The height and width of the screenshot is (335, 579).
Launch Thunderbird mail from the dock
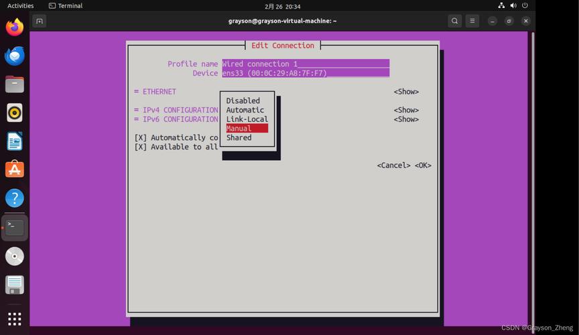[15, 56]
